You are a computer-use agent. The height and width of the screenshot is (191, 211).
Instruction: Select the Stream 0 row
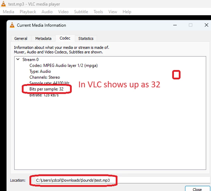[30, 60]
